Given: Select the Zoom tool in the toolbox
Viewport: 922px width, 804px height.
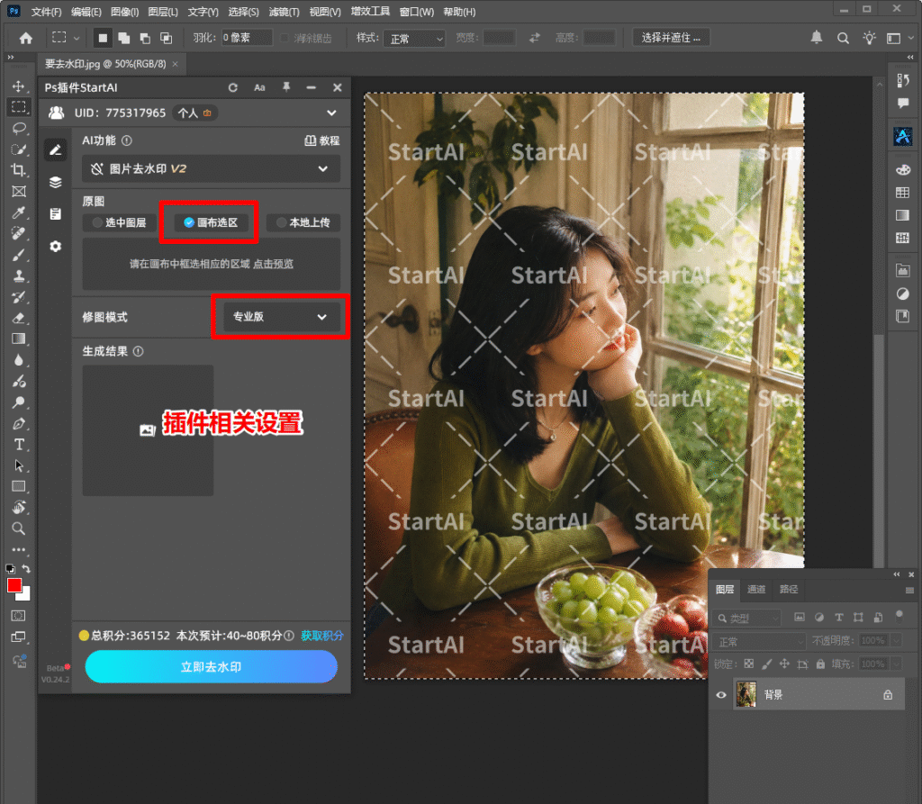Looking at the screenshot, I should tap(18, 528).
